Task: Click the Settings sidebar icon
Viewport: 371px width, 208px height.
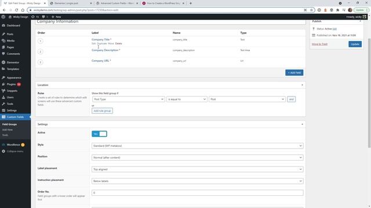Action: 3,110
